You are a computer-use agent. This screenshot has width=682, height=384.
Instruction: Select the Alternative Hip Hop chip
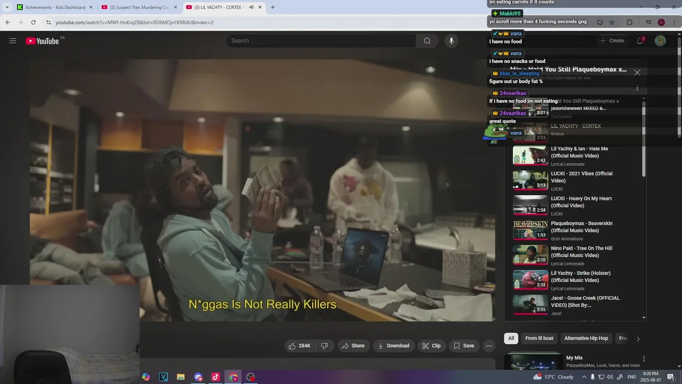pos(586,338)
